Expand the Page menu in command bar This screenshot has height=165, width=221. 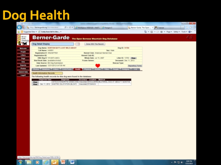(x=169, y=32)
